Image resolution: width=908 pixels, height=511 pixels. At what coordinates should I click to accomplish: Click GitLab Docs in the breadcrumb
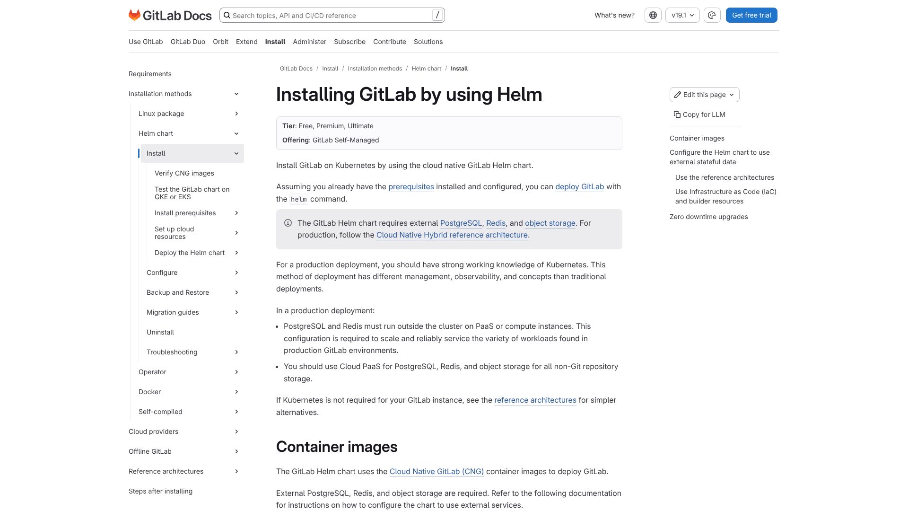point(296,69)
